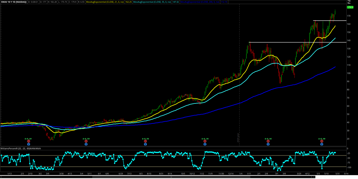Click the $-0.59 EPS label
The width and height of the screenshot is (358, 179).
87,139
